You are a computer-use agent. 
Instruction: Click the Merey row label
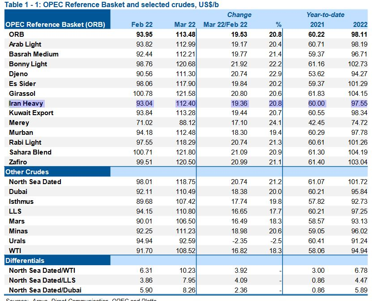tap(19, 123)
